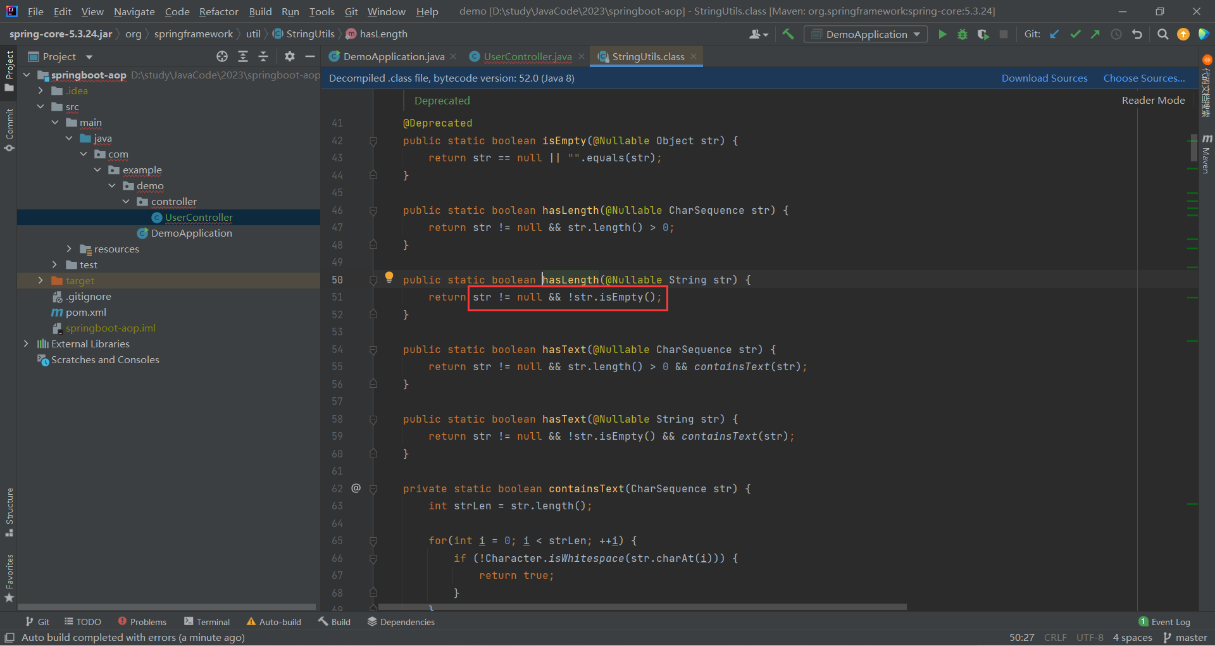Viewport: 1215px width, 646px height.
Task: Select pom.xml in project tree
Action: (86, 313)
